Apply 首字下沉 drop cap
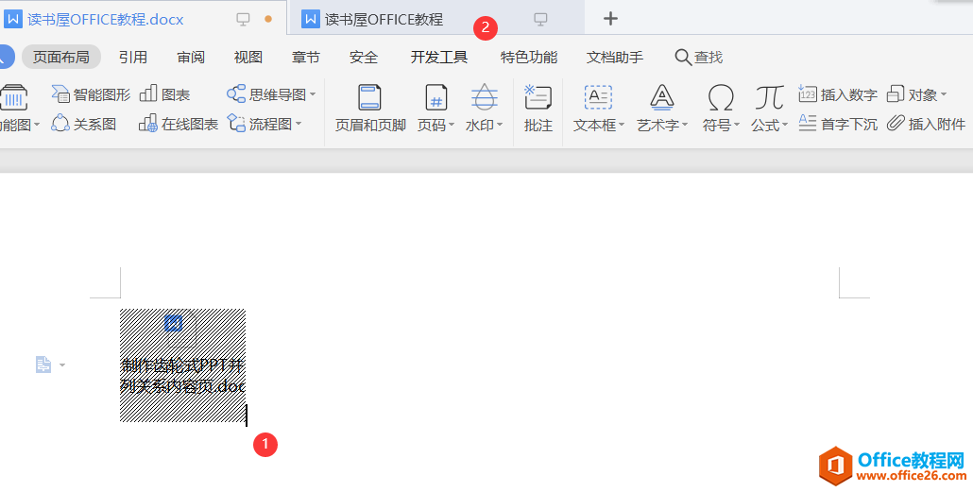 (838, 124)
